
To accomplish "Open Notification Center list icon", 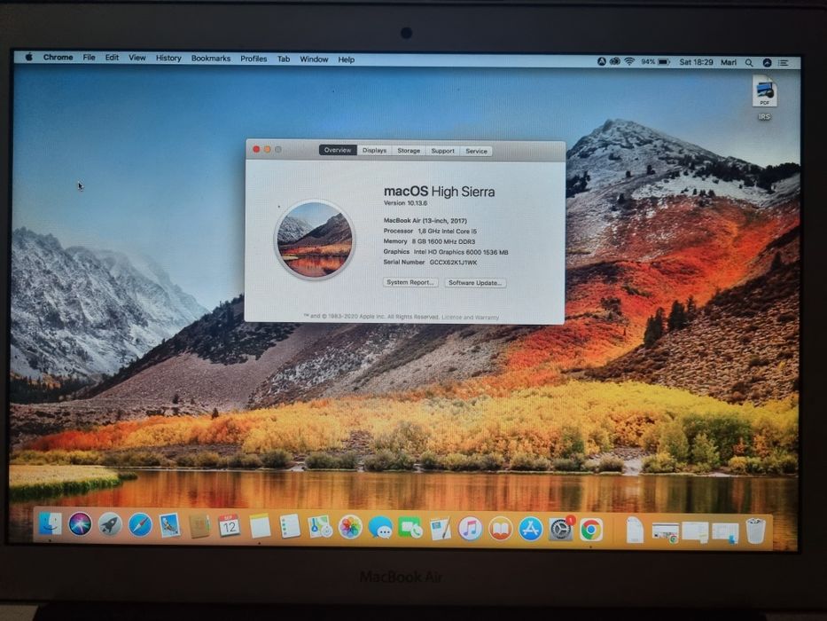I will tap(784, 63).
